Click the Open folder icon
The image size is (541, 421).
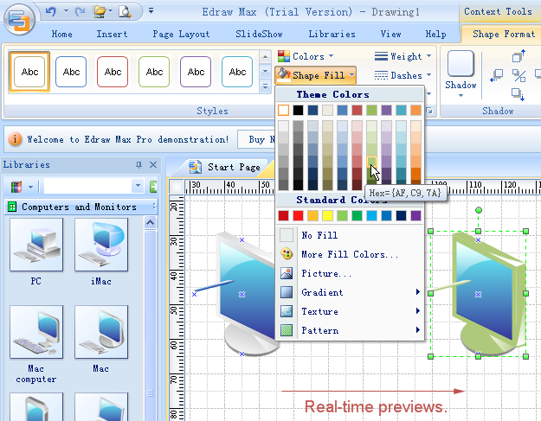click(x=100, y=12)
